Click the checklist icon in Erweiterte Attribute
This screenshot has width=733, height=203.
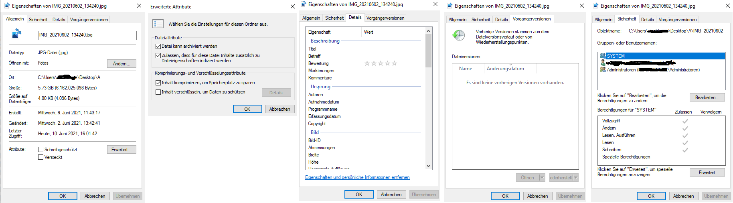coord(158,24)
